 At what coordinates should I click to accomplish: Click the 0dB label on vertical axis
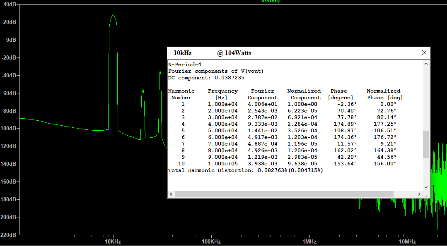pos(11,40)
